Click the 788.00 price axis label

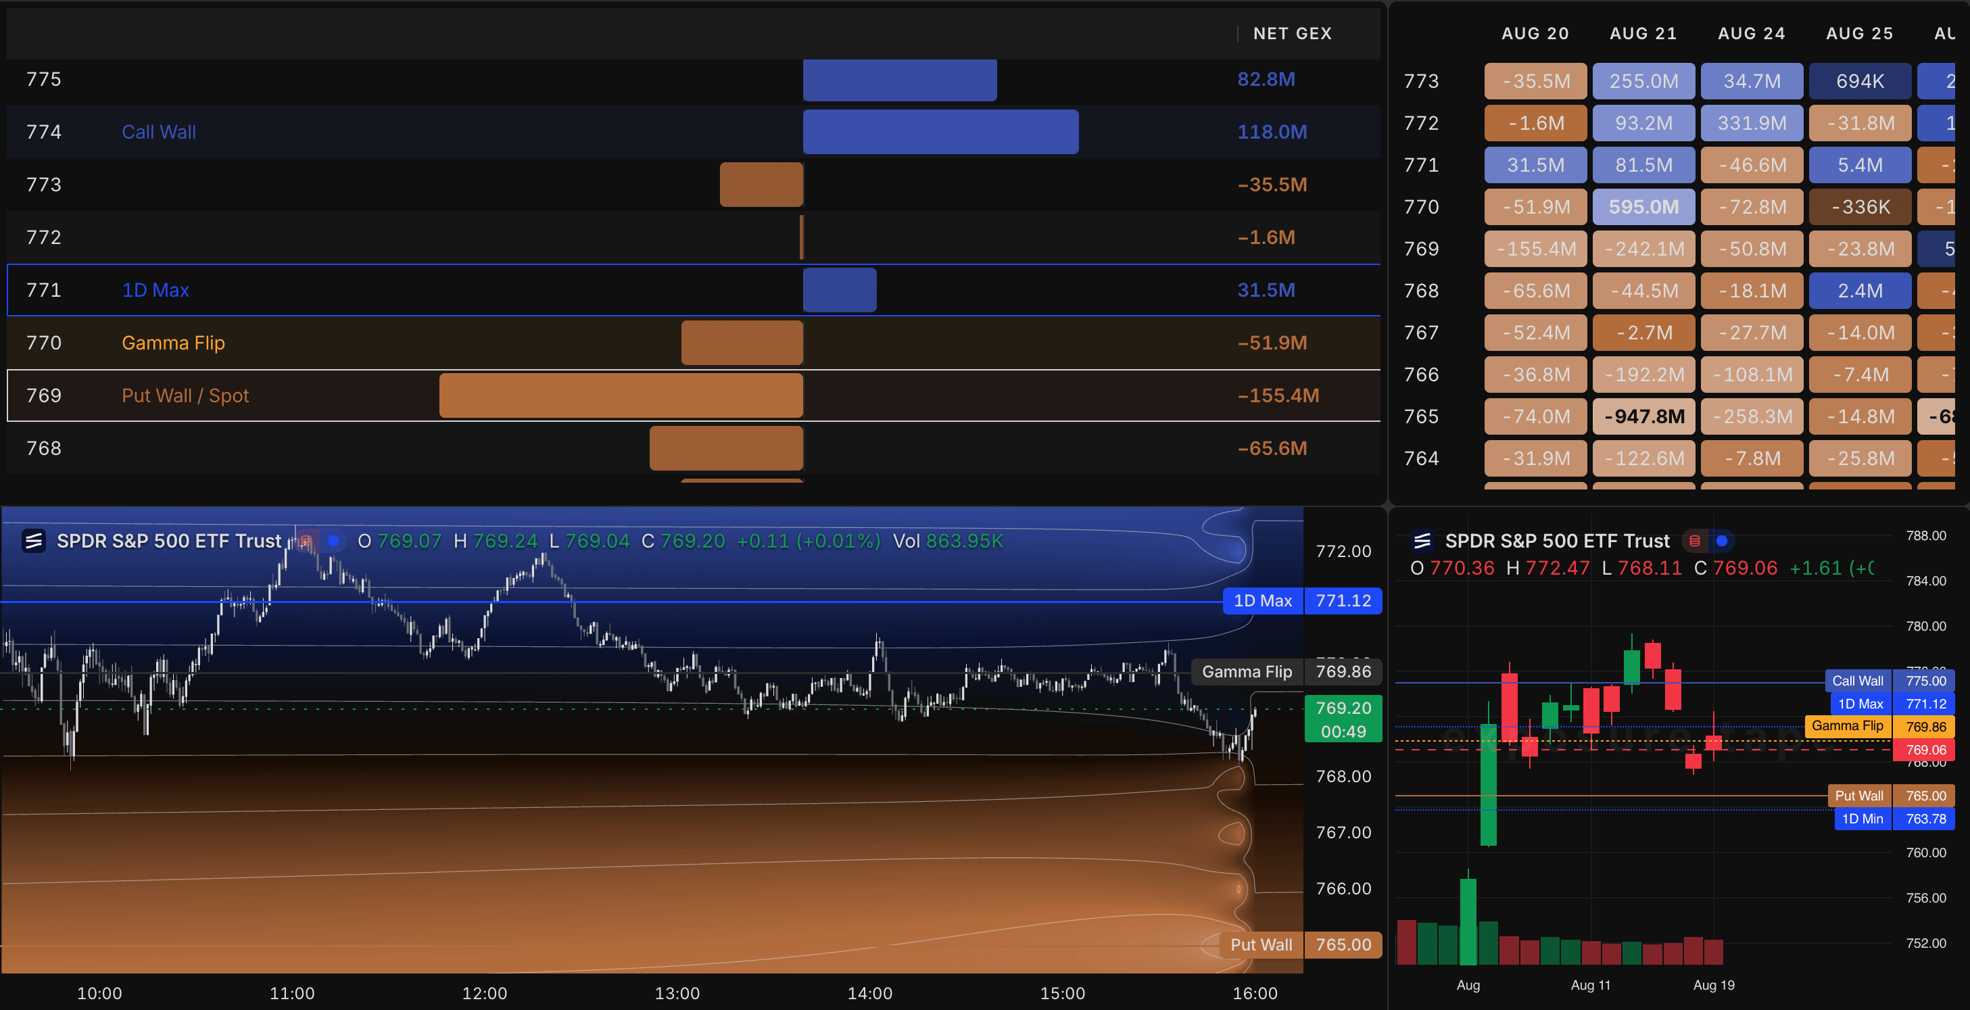coord(1925,536)
